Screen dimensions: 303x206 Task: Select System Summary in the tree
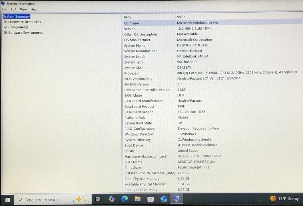[x=16, y=17]
